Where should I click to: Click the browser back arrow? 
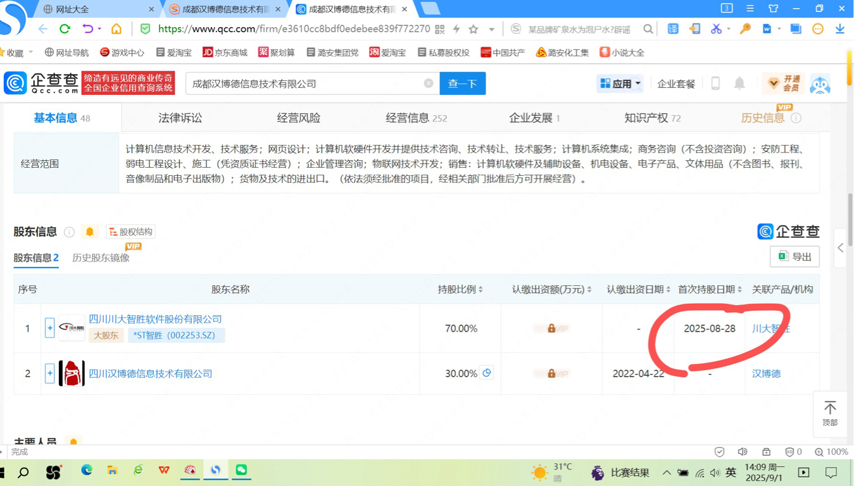(x=43, y=29)
